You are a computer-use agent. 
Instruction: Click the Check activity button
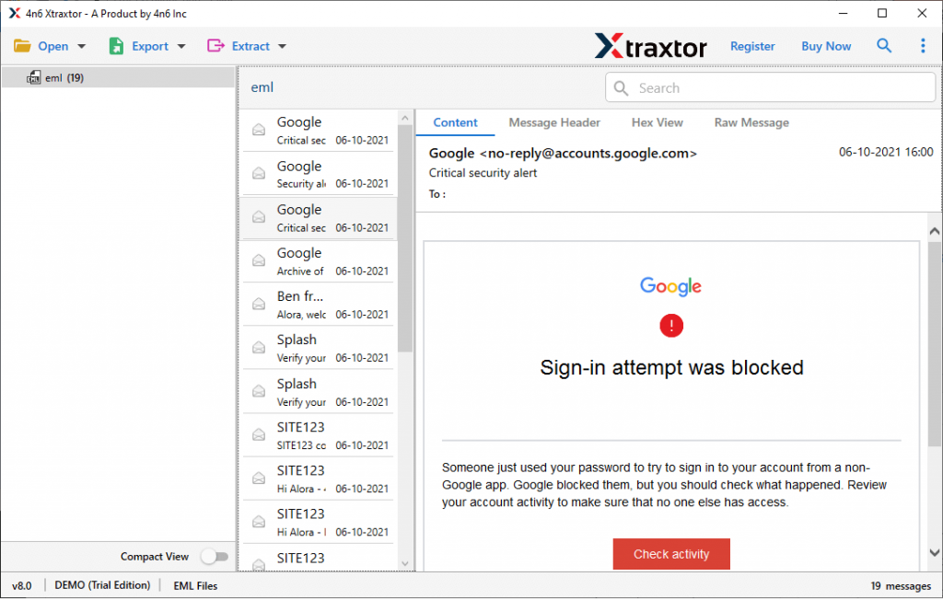pyautogui.click(x=671, y=554)
